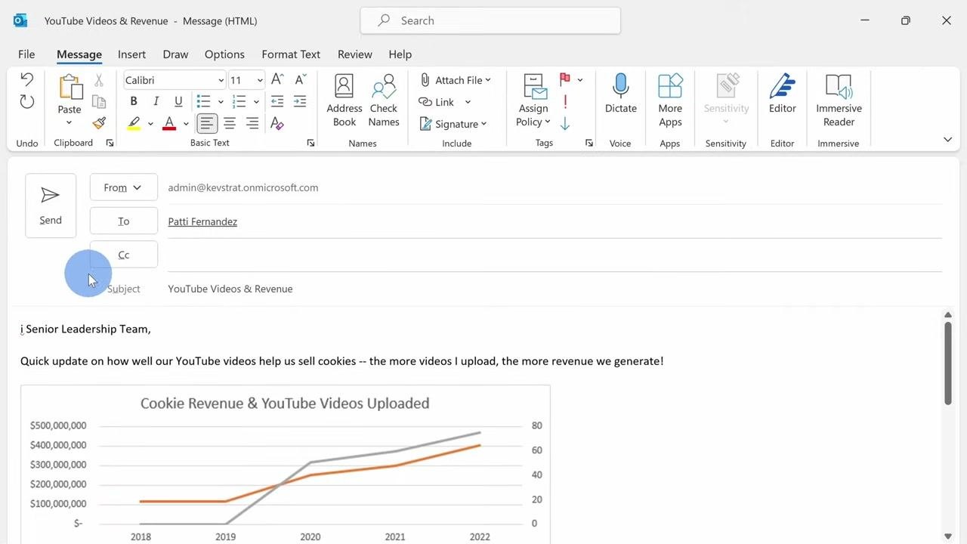This screenshot has height=544, width=967.
Task: Click the Redo arrow icon
Action: 27,102
